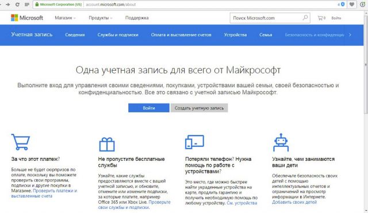Click Одна учетная запись main headline
Viewport: 368px width, 213px height.
(178, 70)
